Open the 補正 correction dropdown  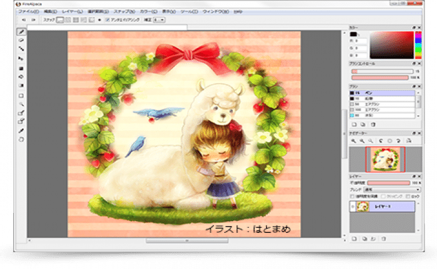point(159,20)
